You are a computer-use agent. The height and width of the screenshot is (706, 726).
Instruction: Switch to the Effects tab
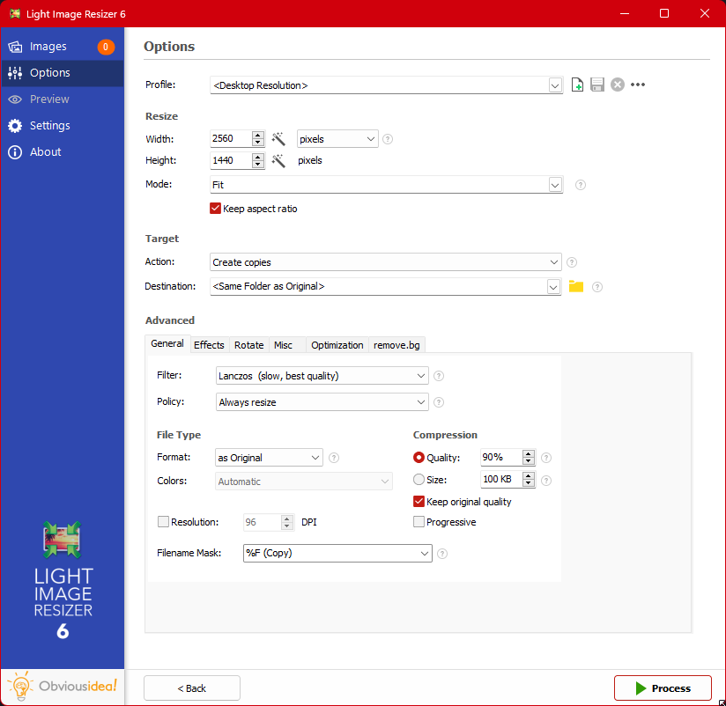pos(209,345)
